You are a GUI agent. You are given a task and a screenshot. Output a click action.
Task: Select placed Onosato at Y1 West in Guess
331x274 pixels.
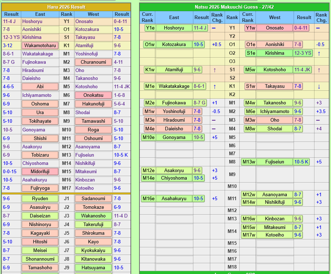tap(277, 28)
